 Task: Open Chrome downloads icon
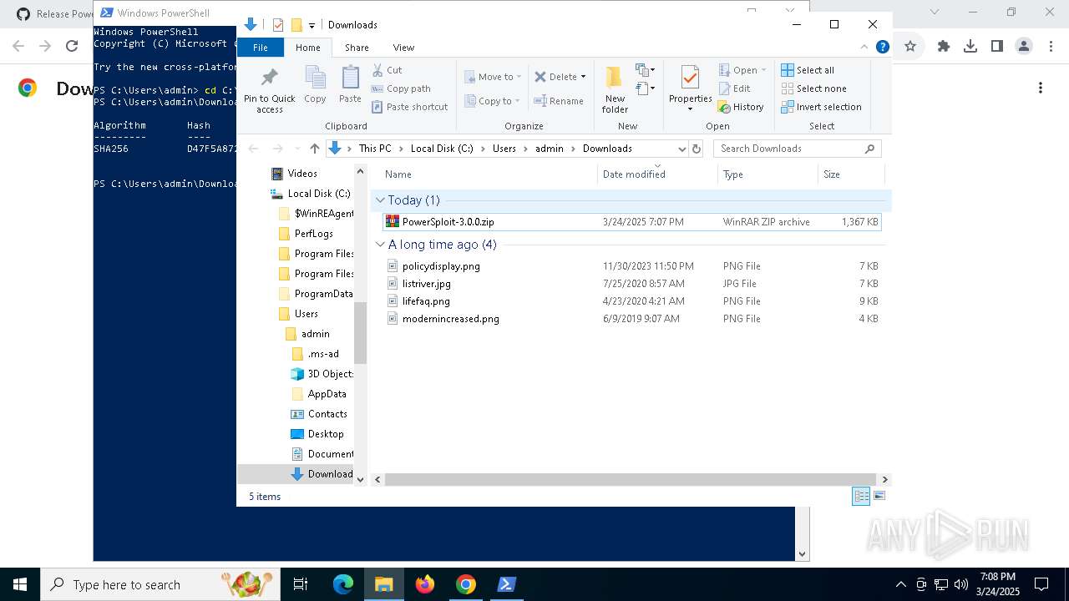coord(970,47)
